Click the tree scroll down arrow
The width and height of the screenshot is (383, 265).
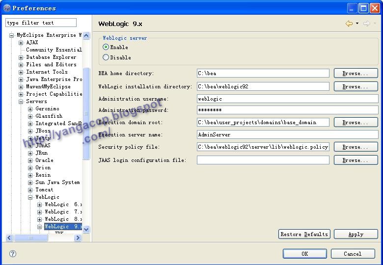point(86,229)
